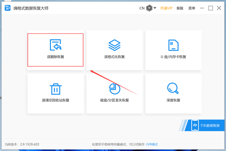Click 开通VIP link
226x151 pixels.
click(x=166, y=8)
